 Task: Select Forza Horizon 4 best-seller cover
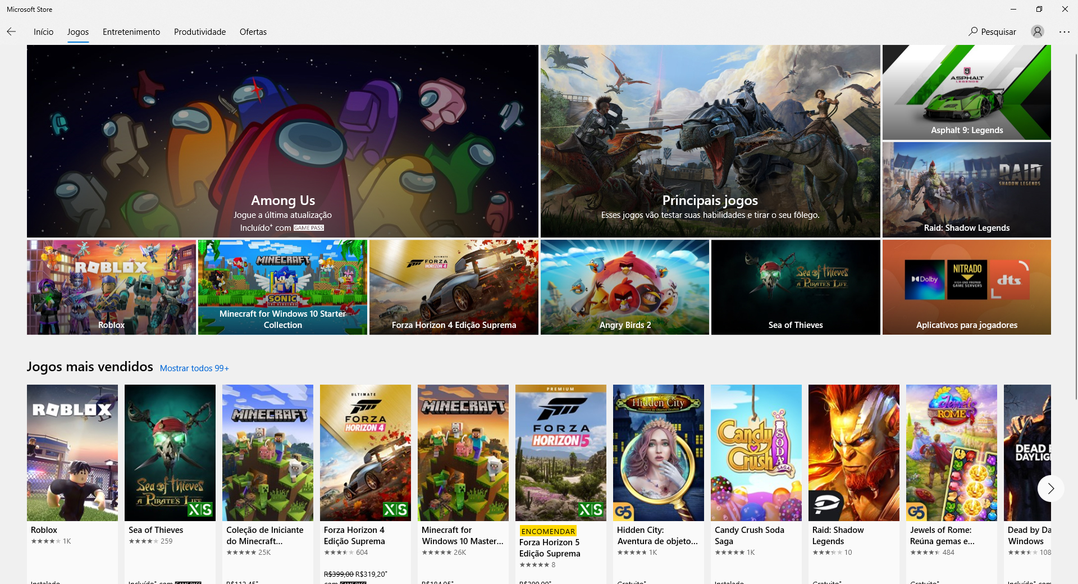366,453
